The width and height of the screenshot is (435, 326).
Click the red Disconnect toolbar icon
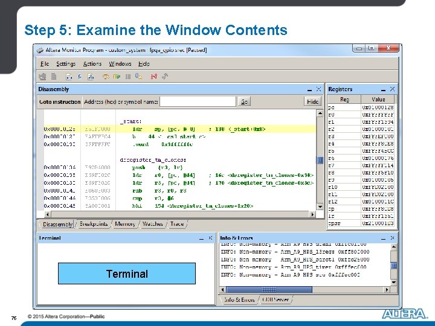(x=154, y=76)
